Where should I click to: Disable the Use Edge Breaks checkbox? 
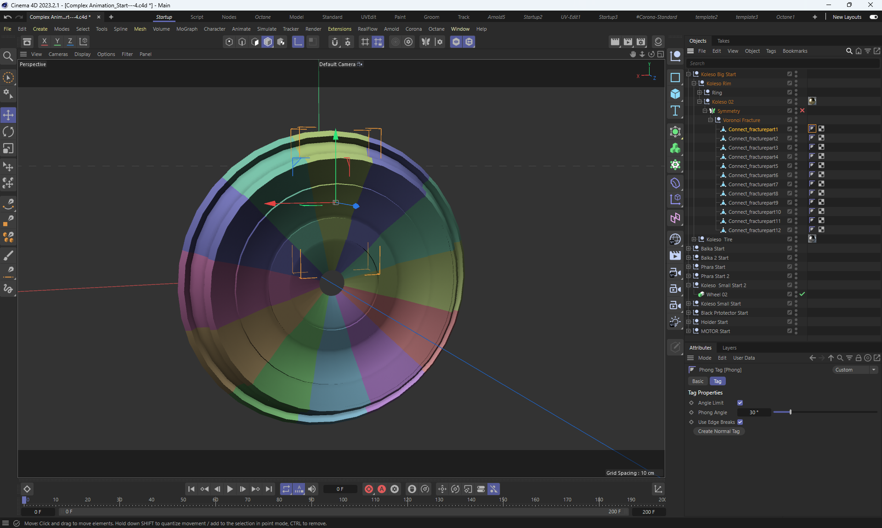coord(740,422)
